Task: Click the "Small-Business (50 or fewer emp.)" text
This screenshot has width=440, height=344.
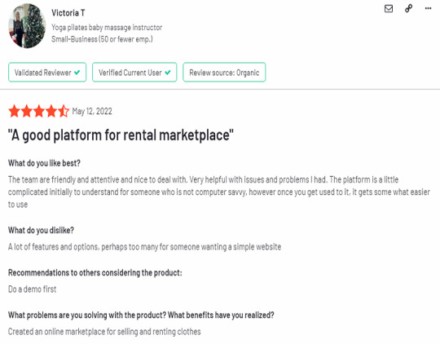Action: (x=102, y=39)
